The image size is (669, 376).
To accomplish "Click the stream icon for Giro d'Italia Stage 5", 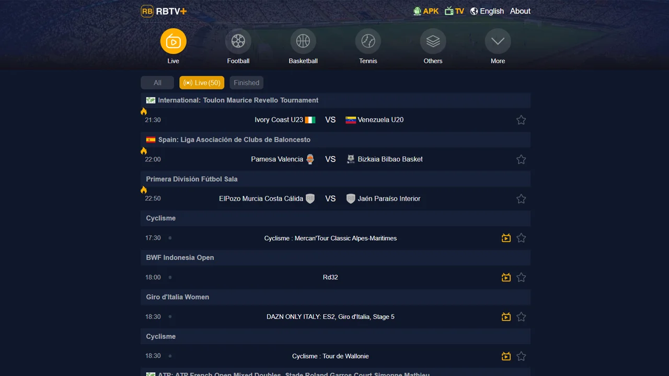I will pyautogui.click(x=506, y=317).
